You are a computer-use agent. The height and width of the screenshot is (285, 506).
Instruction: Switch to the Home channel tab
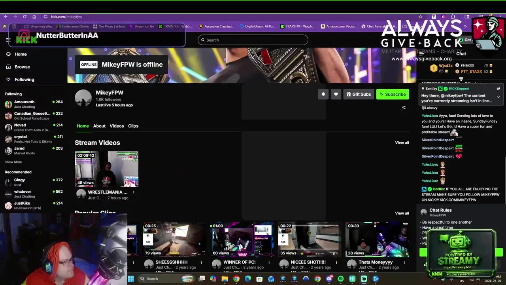[83, 126]
